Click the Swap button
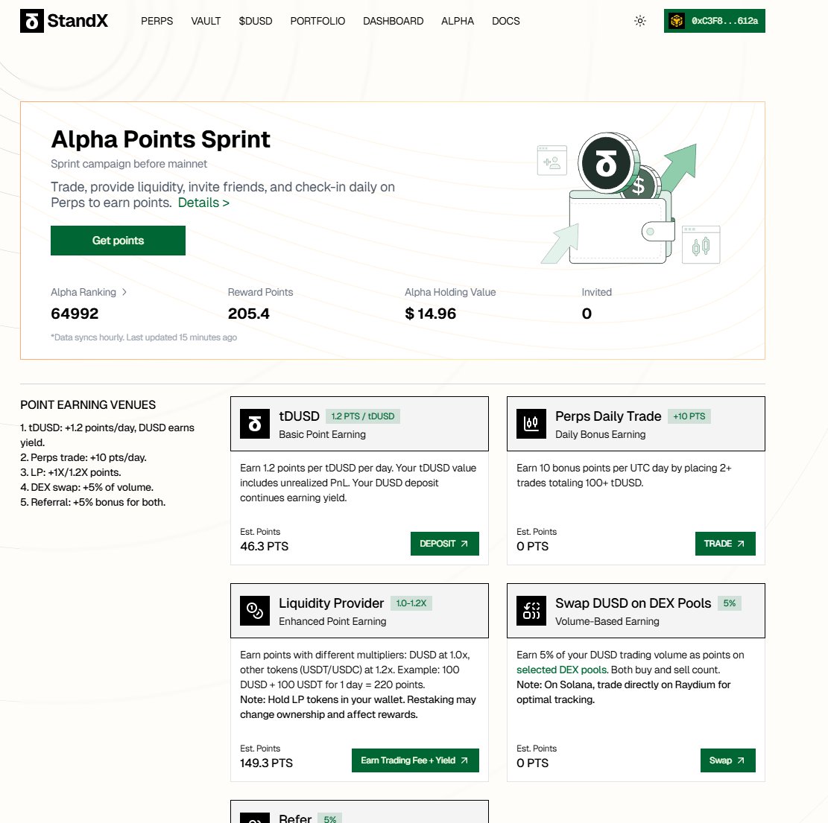This screenshot has width=828, height=823. pyautogui.click(x=727, y=760)
